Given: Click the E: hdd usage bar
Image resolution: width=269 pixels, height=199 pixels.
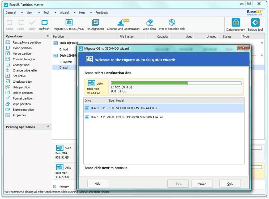Looking at the screenshot, I should [176, 83].
